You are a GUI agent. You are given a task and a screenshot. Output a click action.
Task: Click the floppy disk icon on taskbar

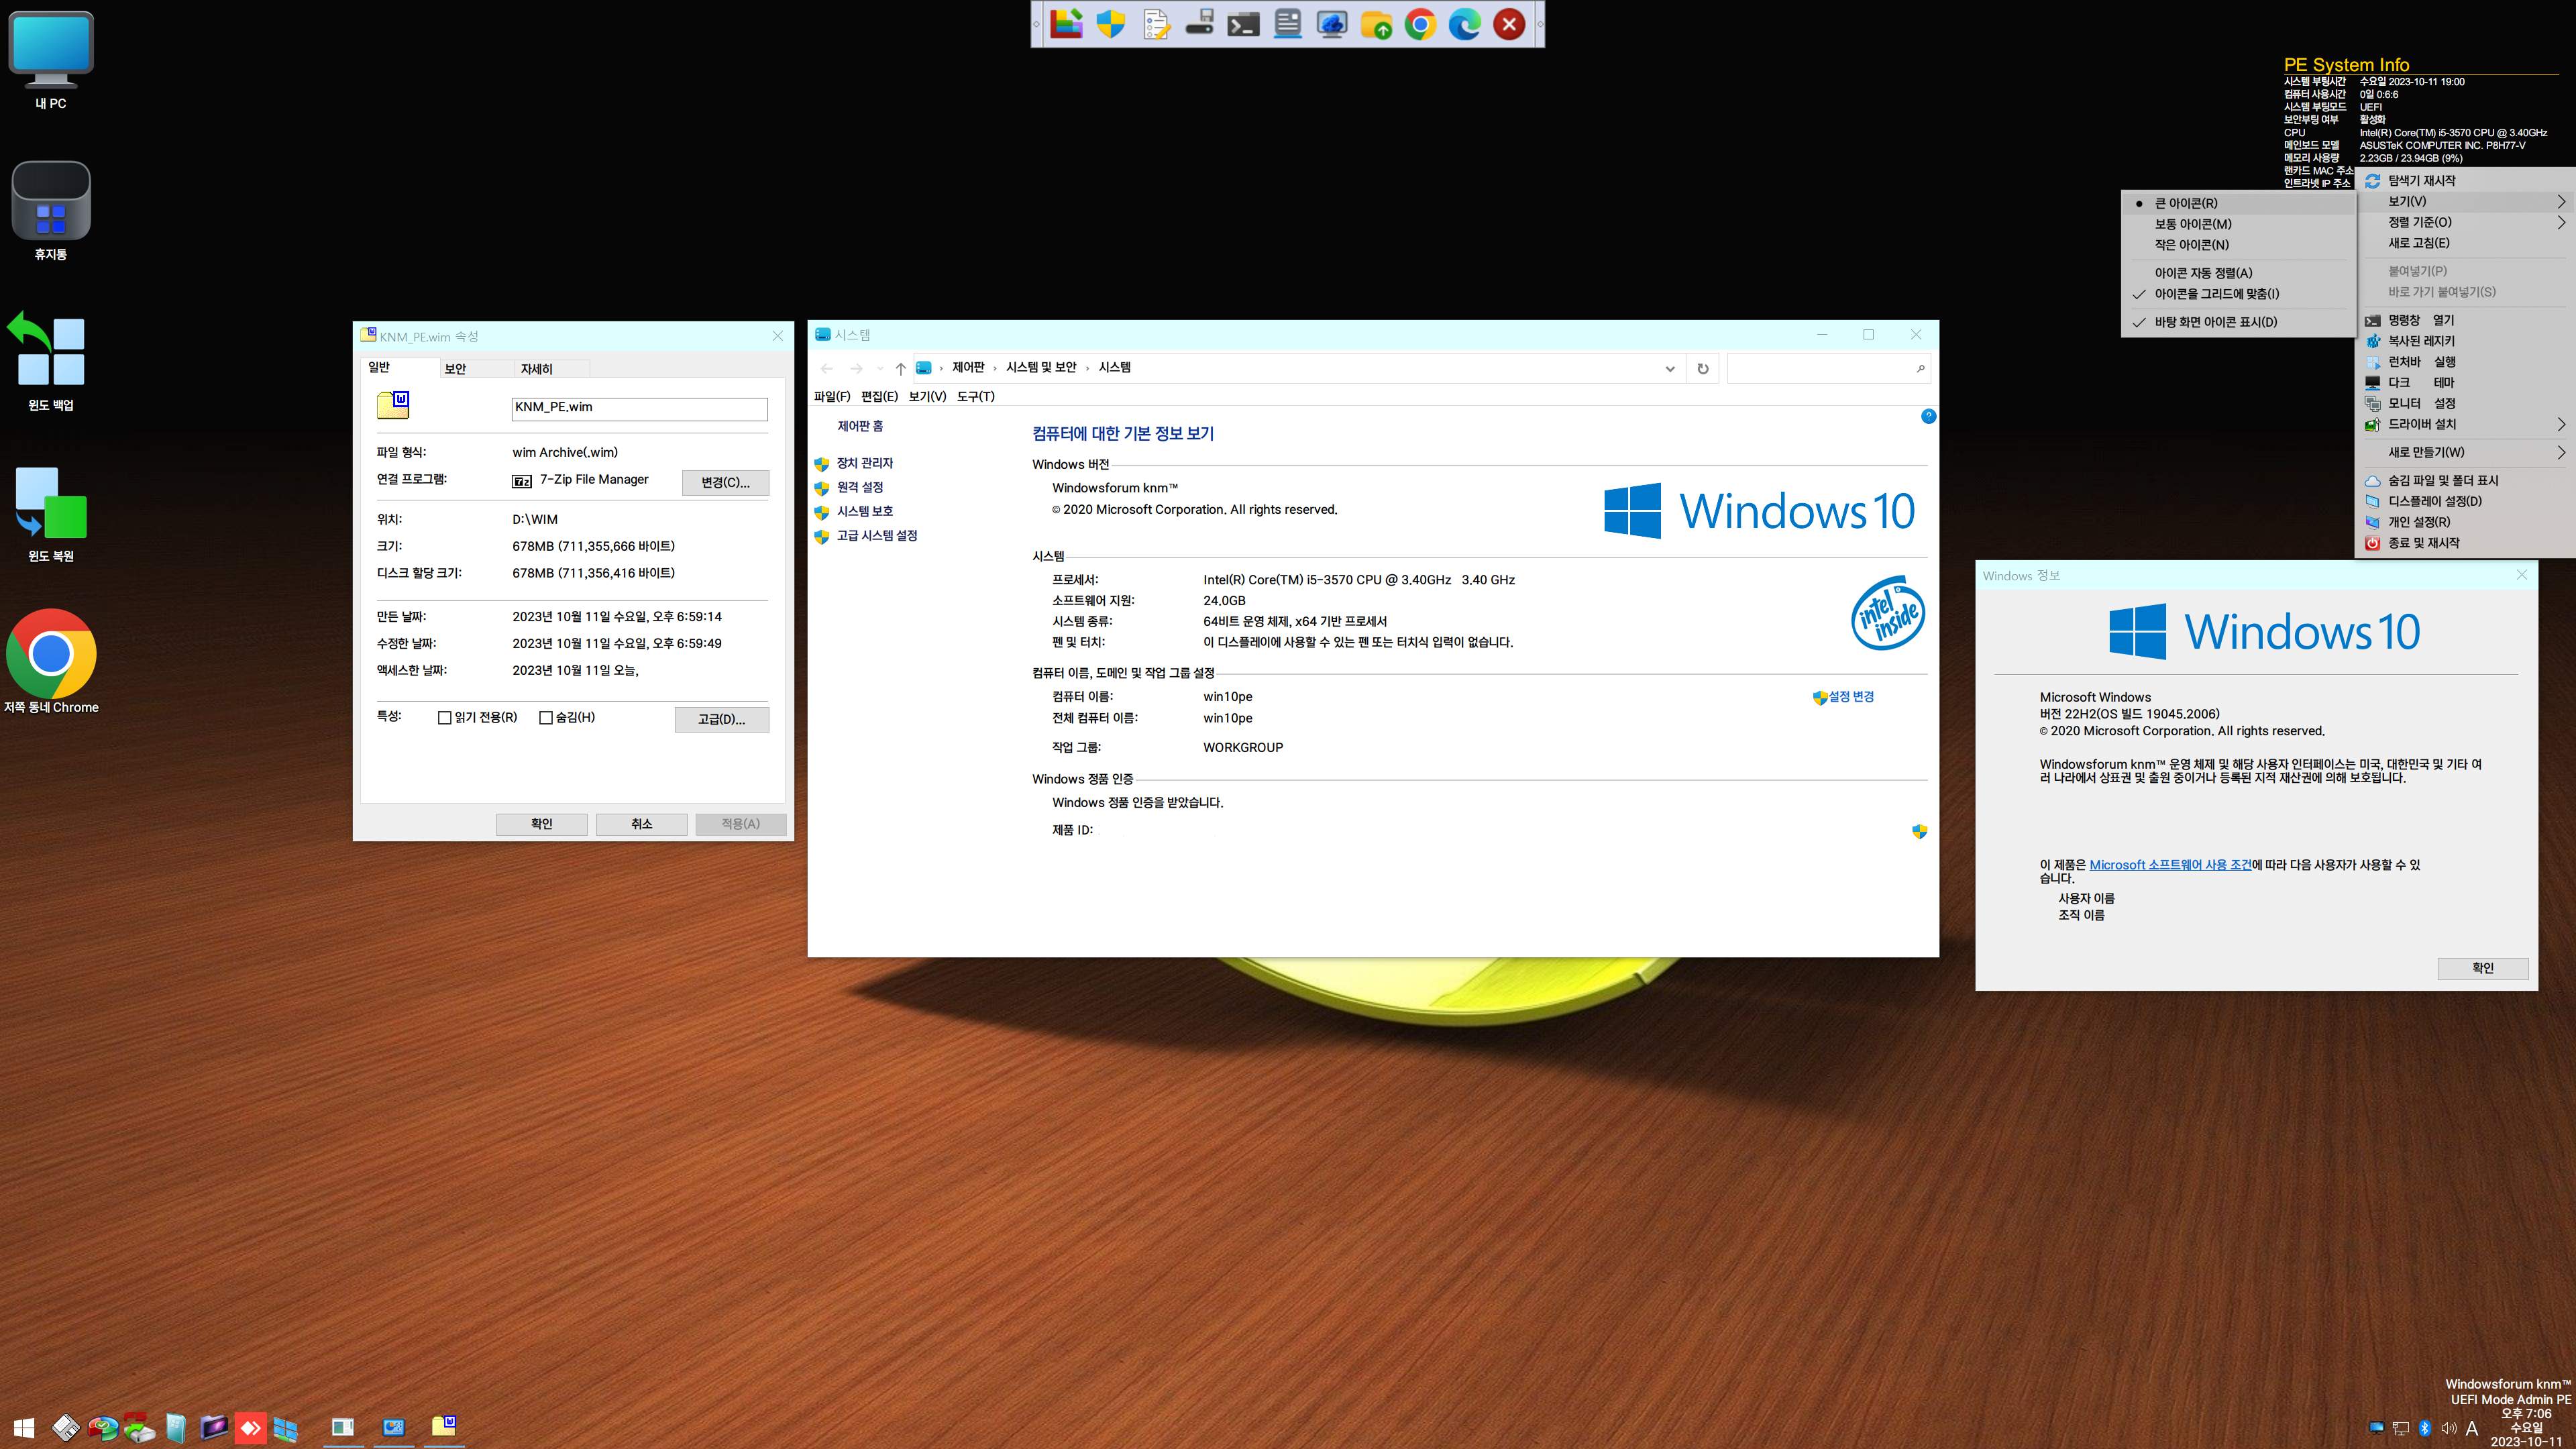[x=66, y=1428]
